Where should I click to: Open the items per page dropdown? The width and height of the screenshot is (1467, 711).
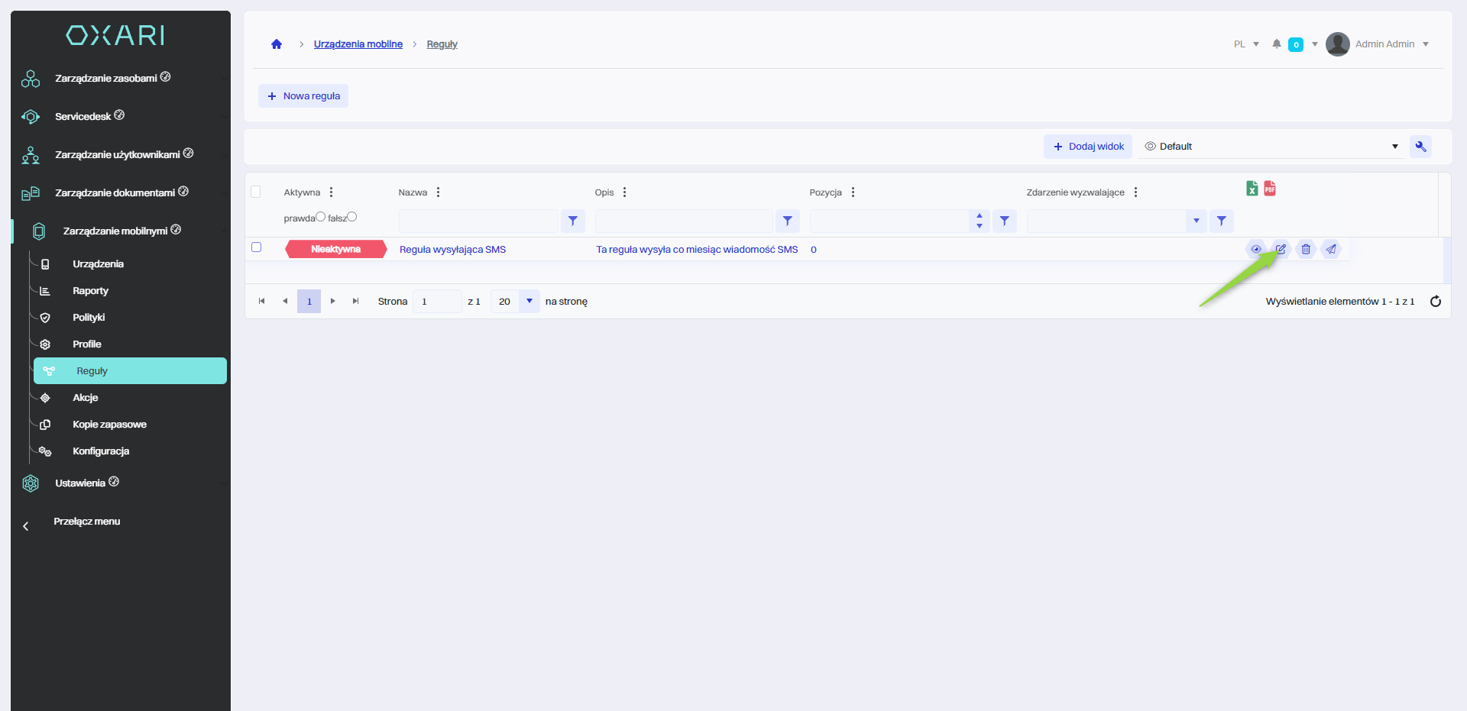529,302
